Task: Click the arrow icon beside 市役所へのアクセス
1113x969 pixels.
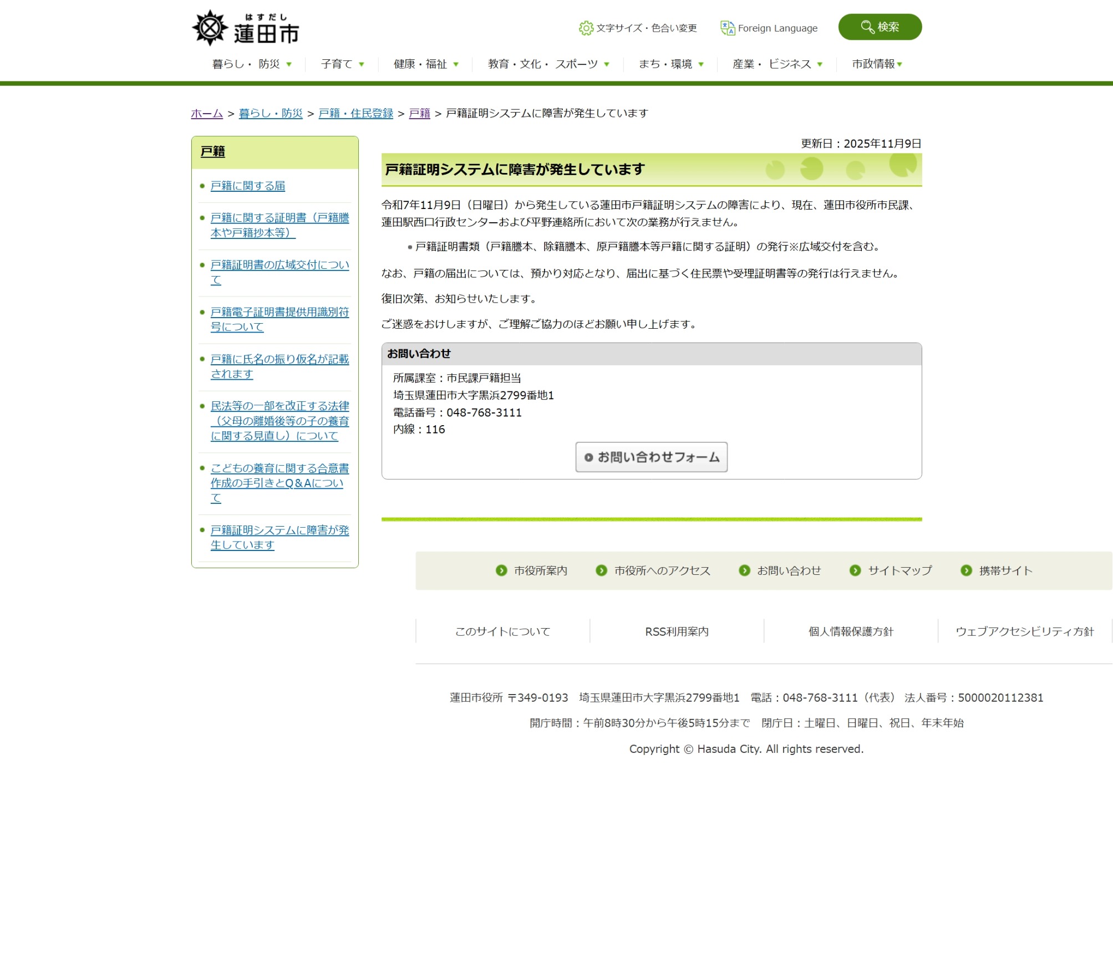Action: click(x=601, y=570)
